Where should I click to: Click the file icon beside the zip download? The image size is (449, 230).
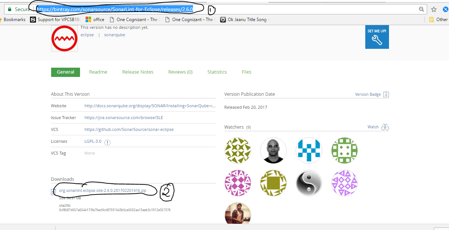54,192
